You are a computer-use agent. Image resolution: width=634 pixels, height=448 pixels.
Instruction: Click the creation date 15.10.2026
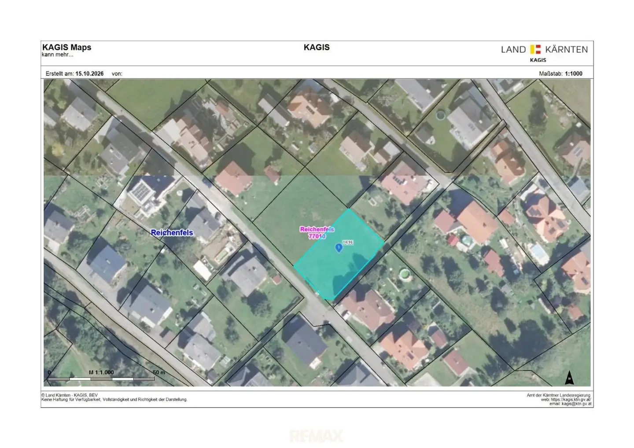89,73
